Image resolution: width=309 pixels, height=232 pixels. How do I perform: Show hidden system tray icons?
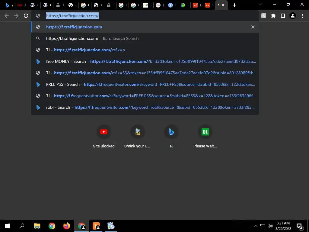click(x=255, y=226)
